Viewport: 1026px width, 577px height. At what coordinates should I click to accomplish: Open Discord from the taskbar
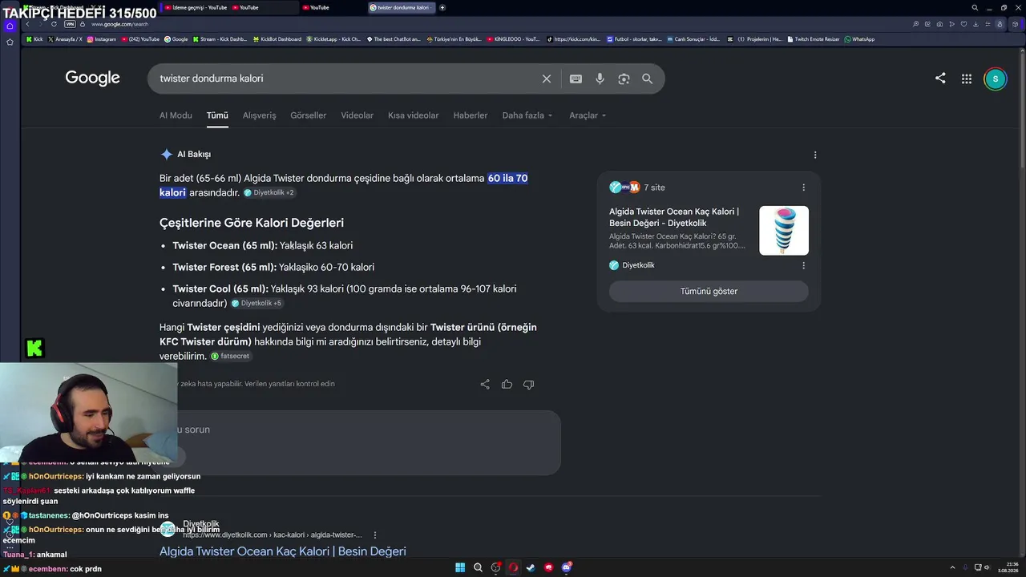click(x=567, y=567)
